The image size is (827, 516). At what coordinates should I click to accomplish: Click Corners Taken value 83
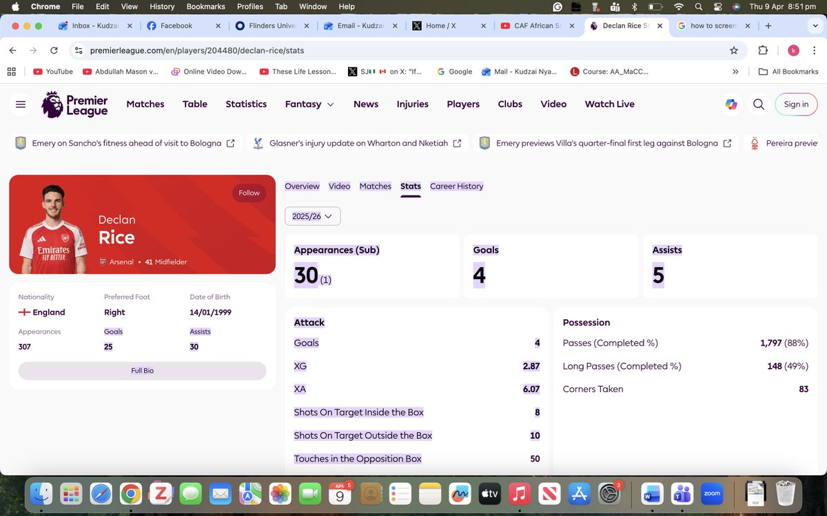804,389
